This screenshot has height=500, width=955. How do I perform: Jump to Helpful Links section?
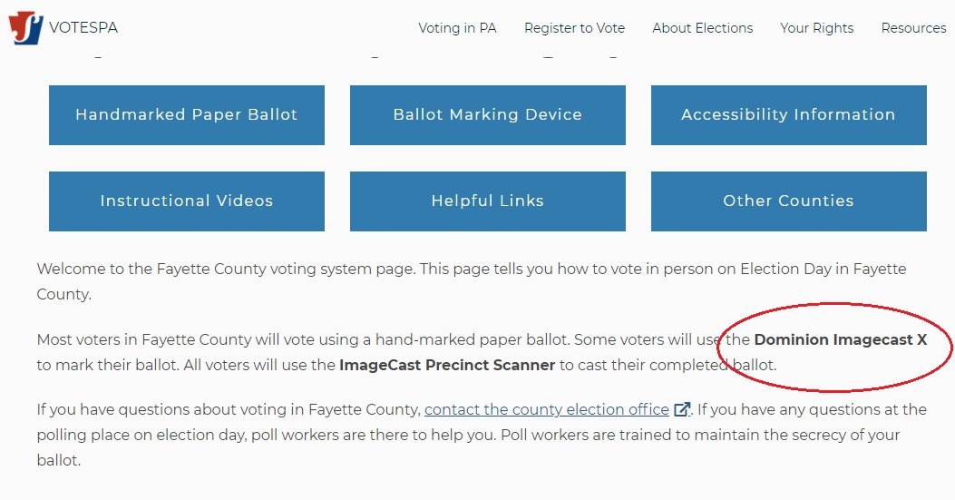487,201
